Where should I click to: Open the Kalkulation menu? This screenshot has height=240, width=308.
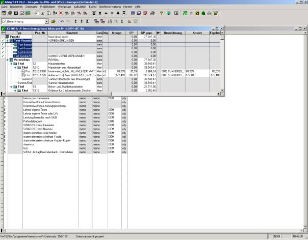(x=80, y=7)
